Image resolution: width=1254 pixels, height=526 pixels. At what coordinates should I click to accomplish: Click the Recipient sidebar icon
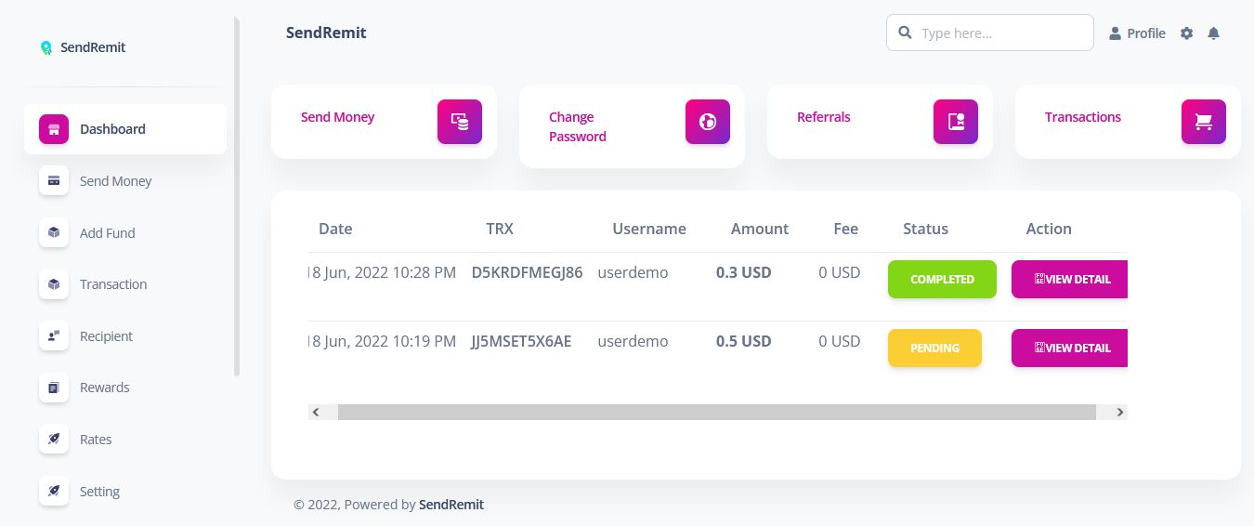pyautogui.click(x=54, y=336)
